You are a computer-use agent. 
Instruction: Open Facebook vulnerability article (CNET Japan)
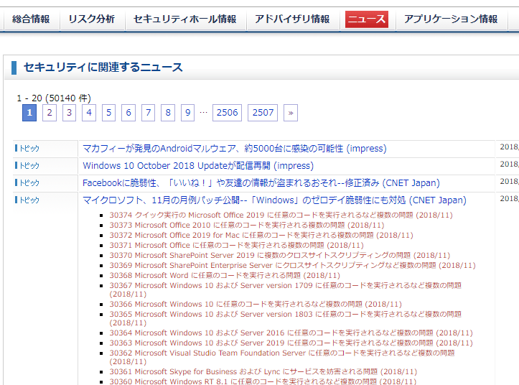click(261, 183)
